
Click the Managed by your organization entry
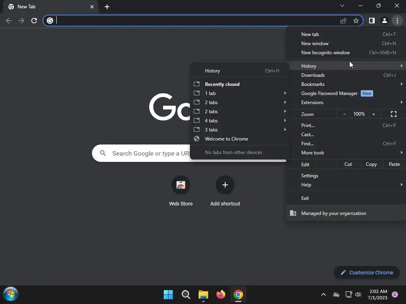[x=346, y=213]
